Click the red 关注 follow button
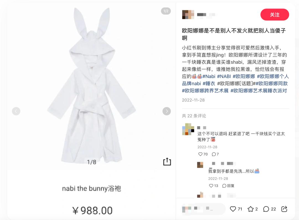Screen dimensions: 299x220 [x=275, y=15]
